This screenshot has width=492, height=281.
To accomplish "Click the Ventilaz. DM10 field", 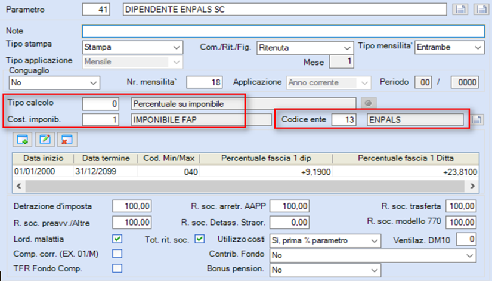I will click(466, 239).
